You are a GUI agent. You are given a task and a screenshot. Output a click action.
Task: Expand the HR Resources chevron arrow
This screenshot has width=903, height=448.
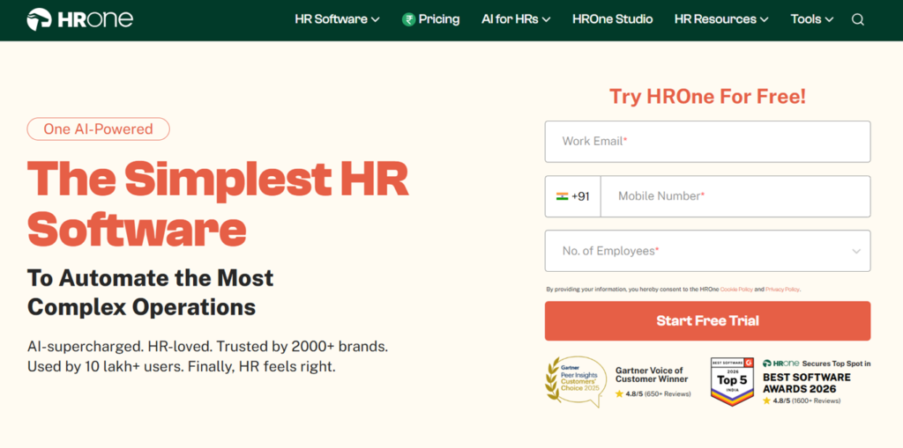765,20
